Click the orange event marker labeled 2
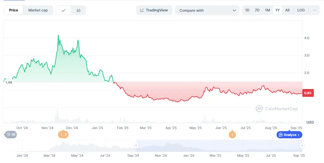 (x=63, y=134)
